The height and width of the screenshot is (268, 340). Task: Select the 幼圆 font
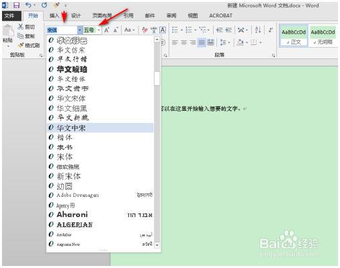[x=100, y=186]
